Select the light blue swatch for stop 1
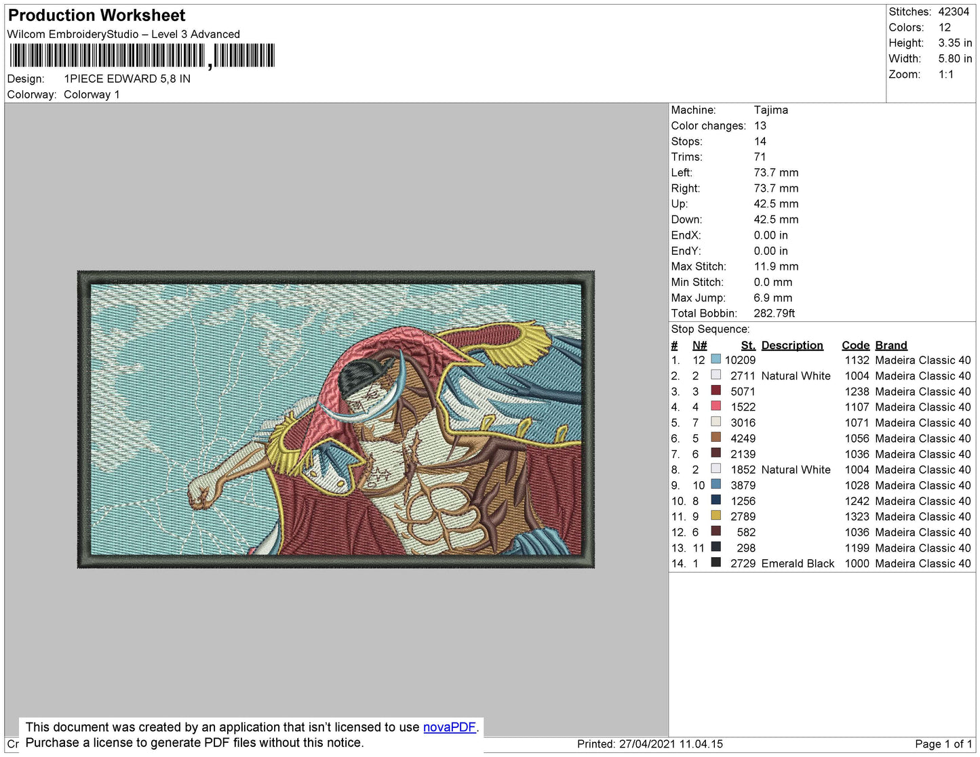Image resolution: width=980 pixels, height=757 pixels. (x=716, y=359)
